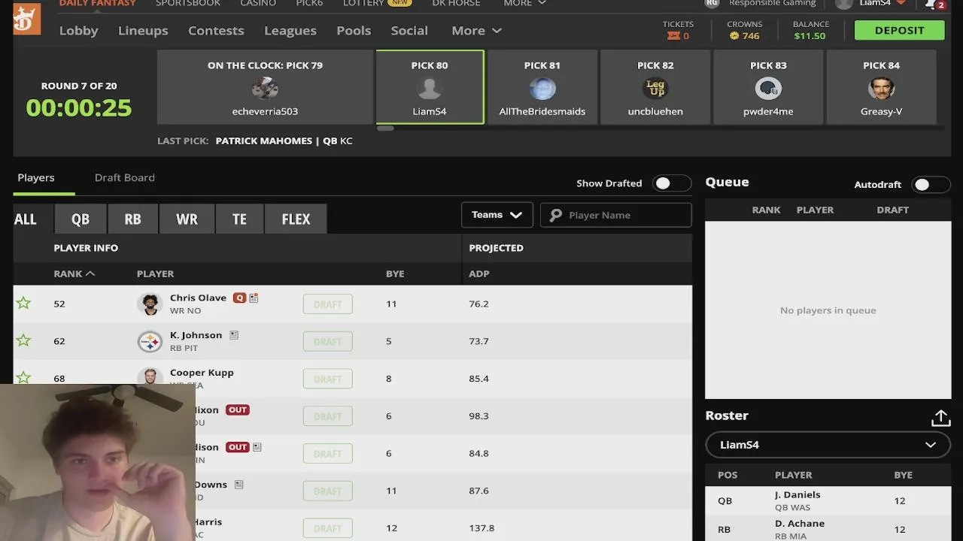Open the SPORTSBOOK product link
The width and height of the screenshot is (963, 541).
(188, 4)
